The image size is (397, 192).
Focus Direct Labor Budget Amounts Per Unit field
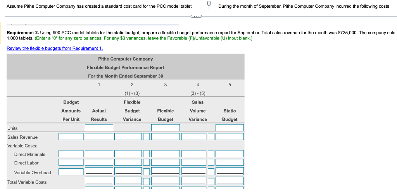pos(71,162)
